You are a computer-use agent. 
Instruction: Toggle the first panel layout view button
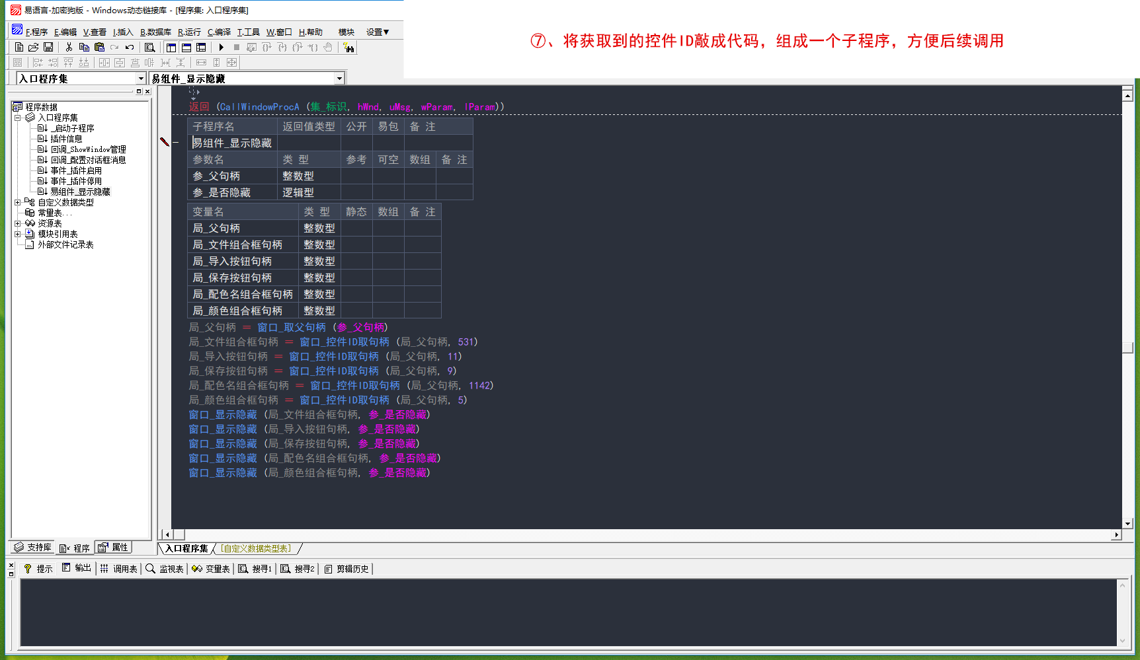click(x=171, y=48)
